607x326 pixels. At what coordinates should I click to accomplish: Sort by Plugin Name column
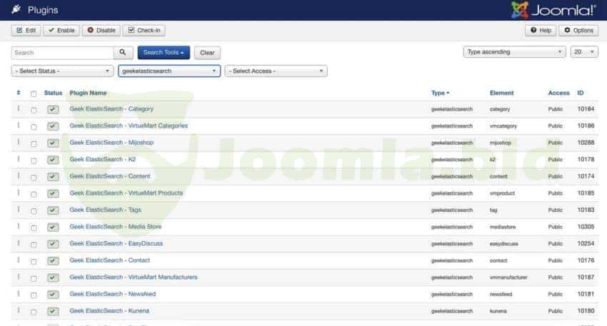(88, 93)
